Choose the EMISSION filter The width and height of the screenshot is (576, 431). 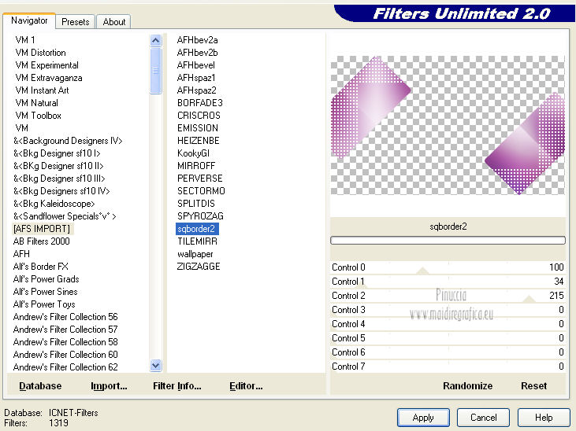coord(198,128)
